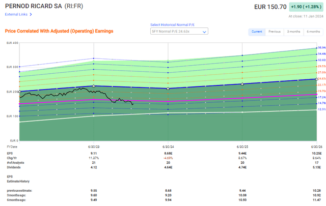Click the previous estimate value 9.55
This screenshot has width=326, height=206.
[x=94, y=191]
